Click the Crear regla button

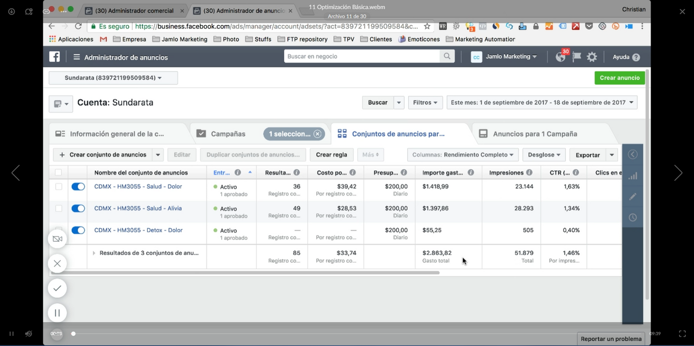[x=331, y=155]
